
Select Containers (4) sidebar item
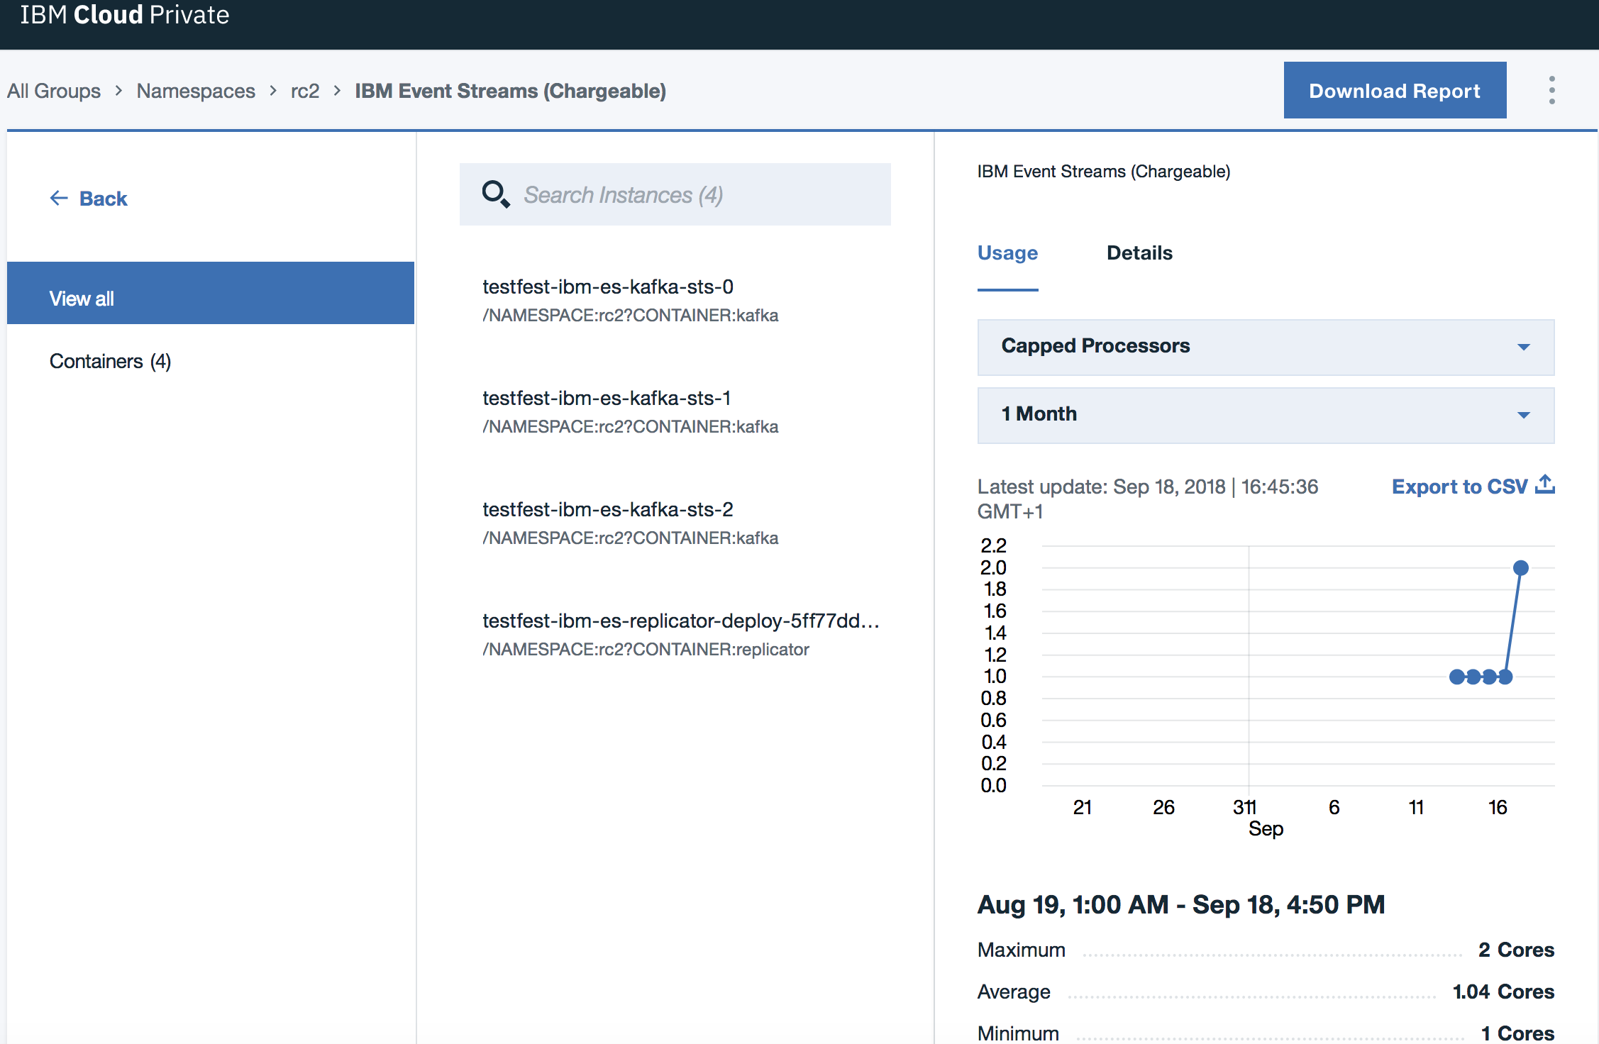click(110, 361)
